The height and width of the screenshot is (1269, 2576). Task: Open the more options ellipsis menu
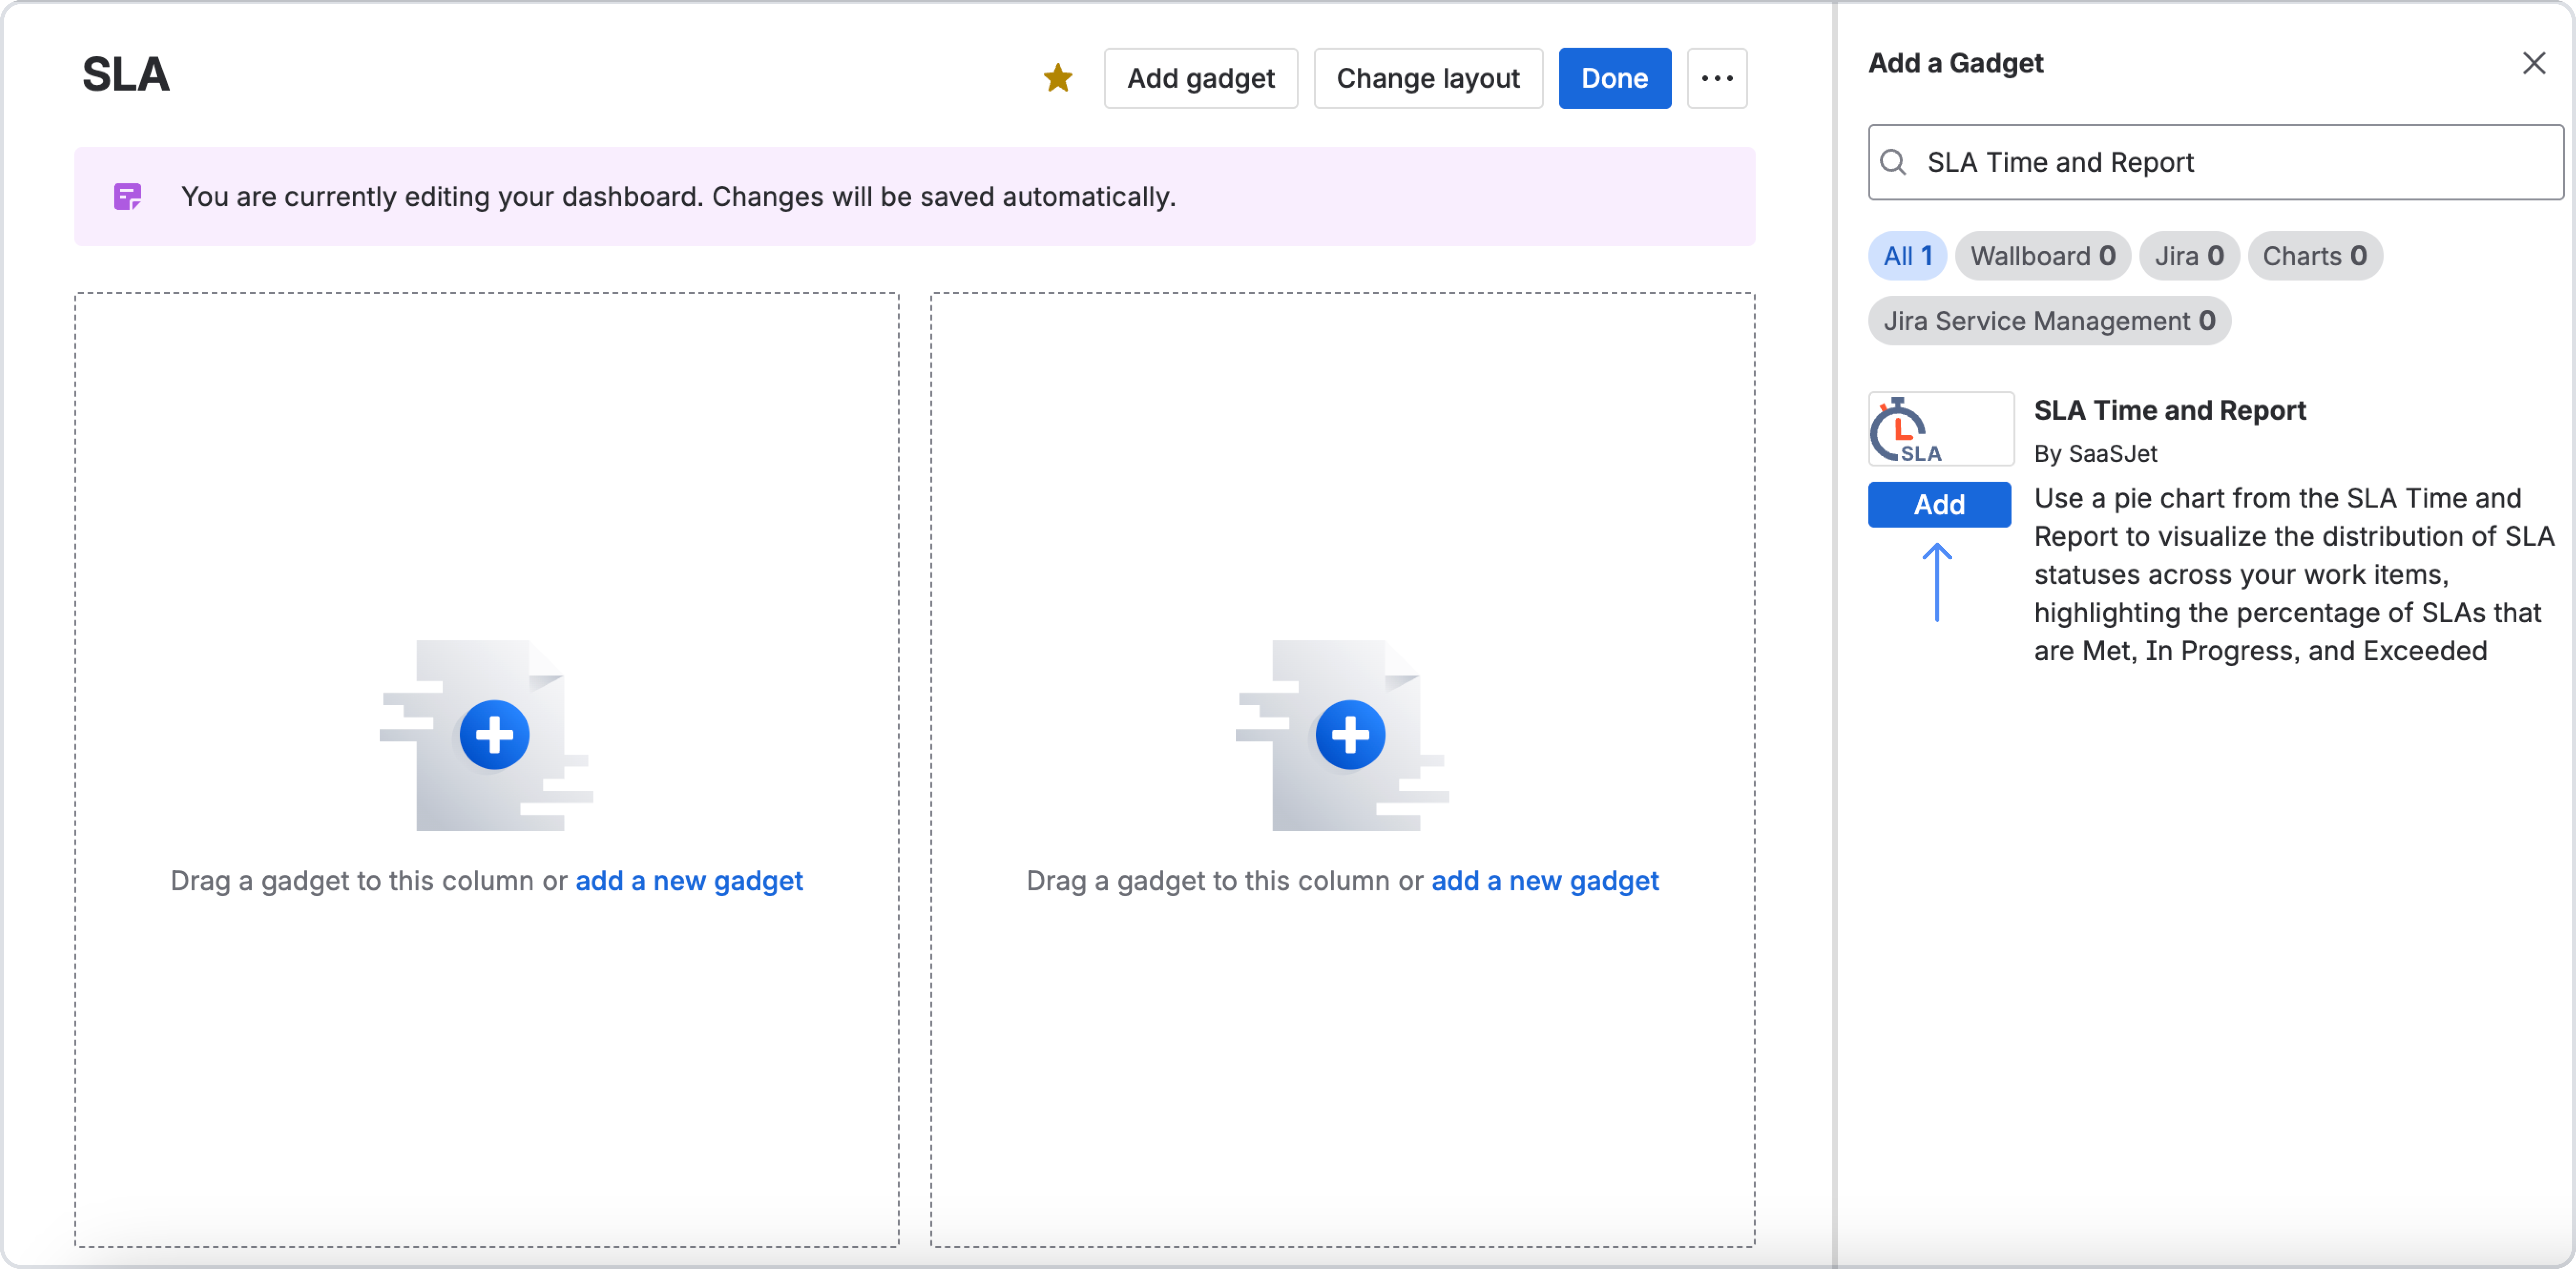pyautogui.click(x=1717, y=78)
